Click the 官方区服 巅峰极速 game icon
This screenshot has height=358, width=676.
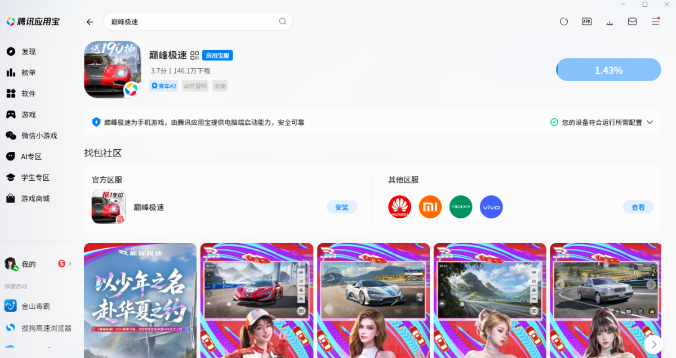(109, 207)
